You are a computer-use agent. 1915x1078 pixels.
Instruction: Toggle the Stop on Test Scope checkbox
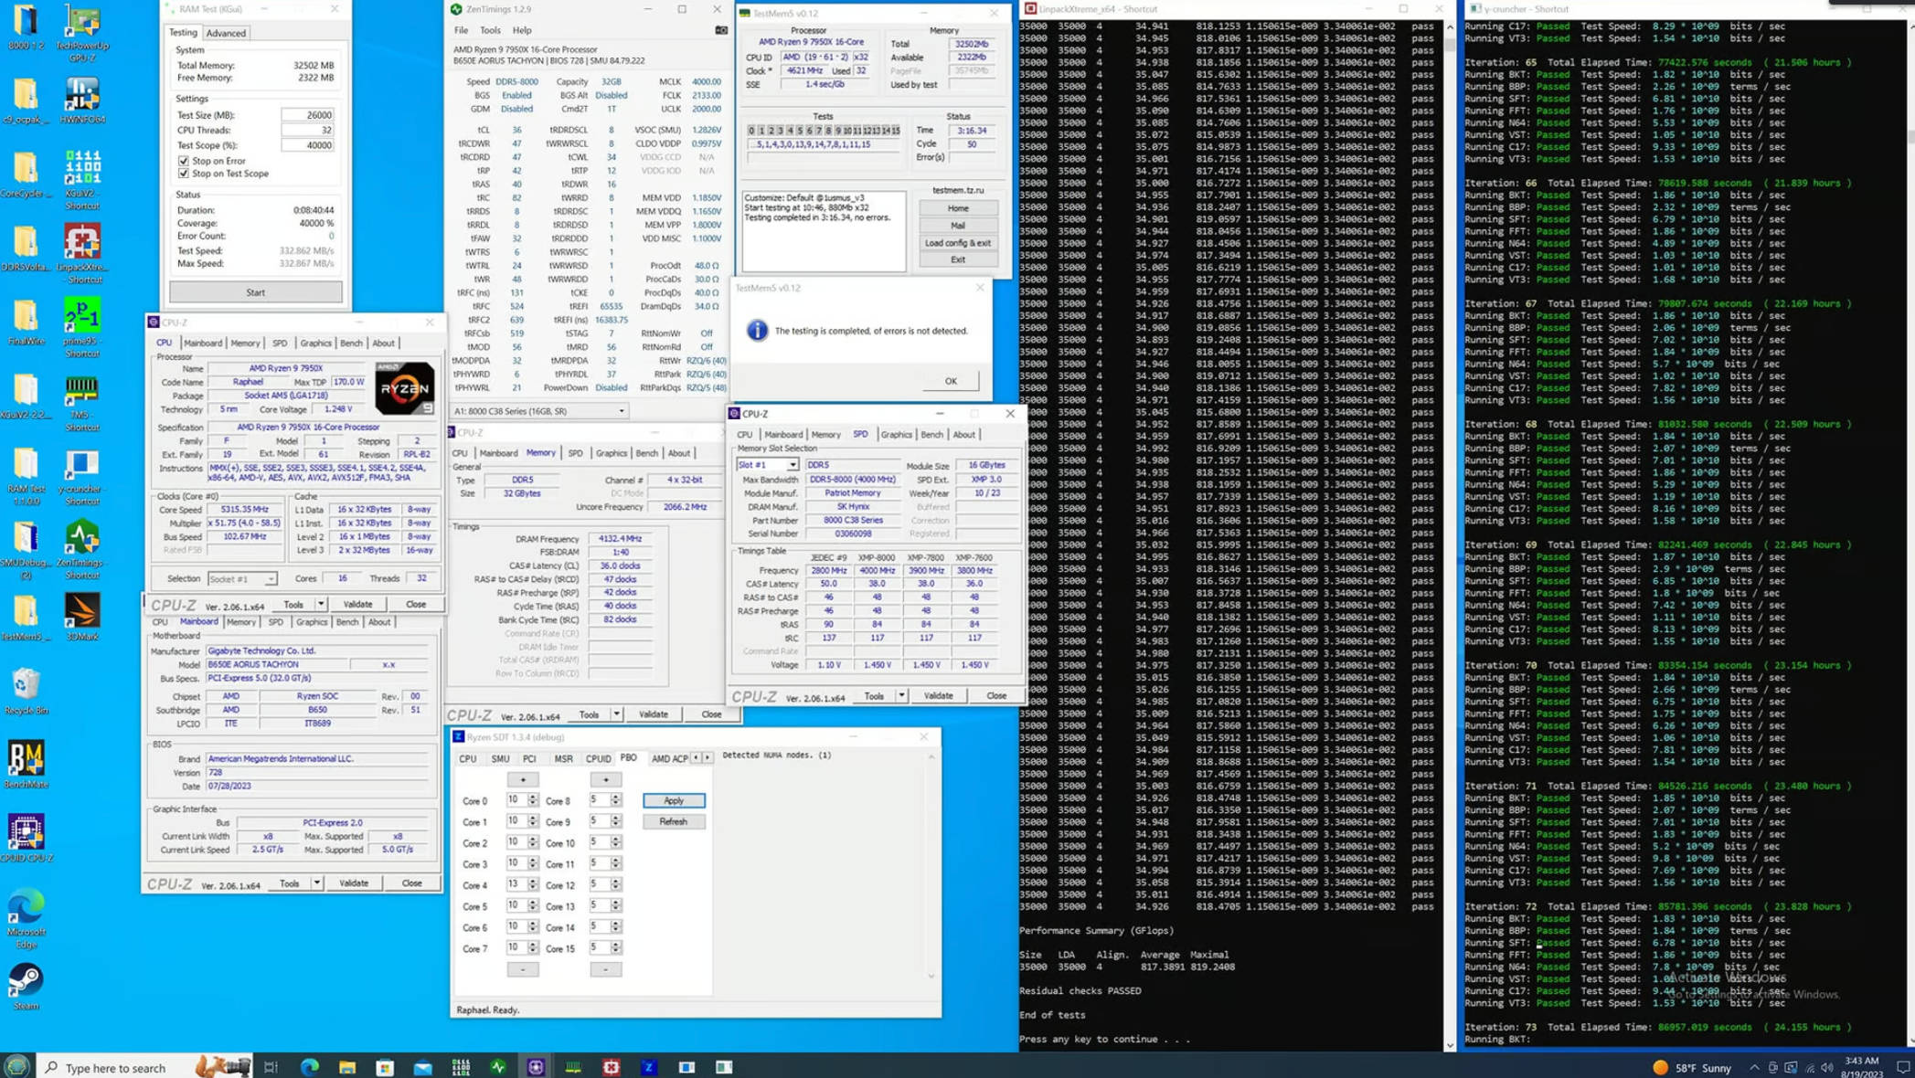[184, 174]
